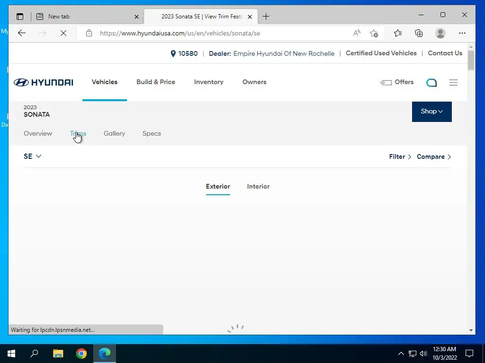Close the New tab browser tab
The image size is (485, 363).
pos(136,17)
